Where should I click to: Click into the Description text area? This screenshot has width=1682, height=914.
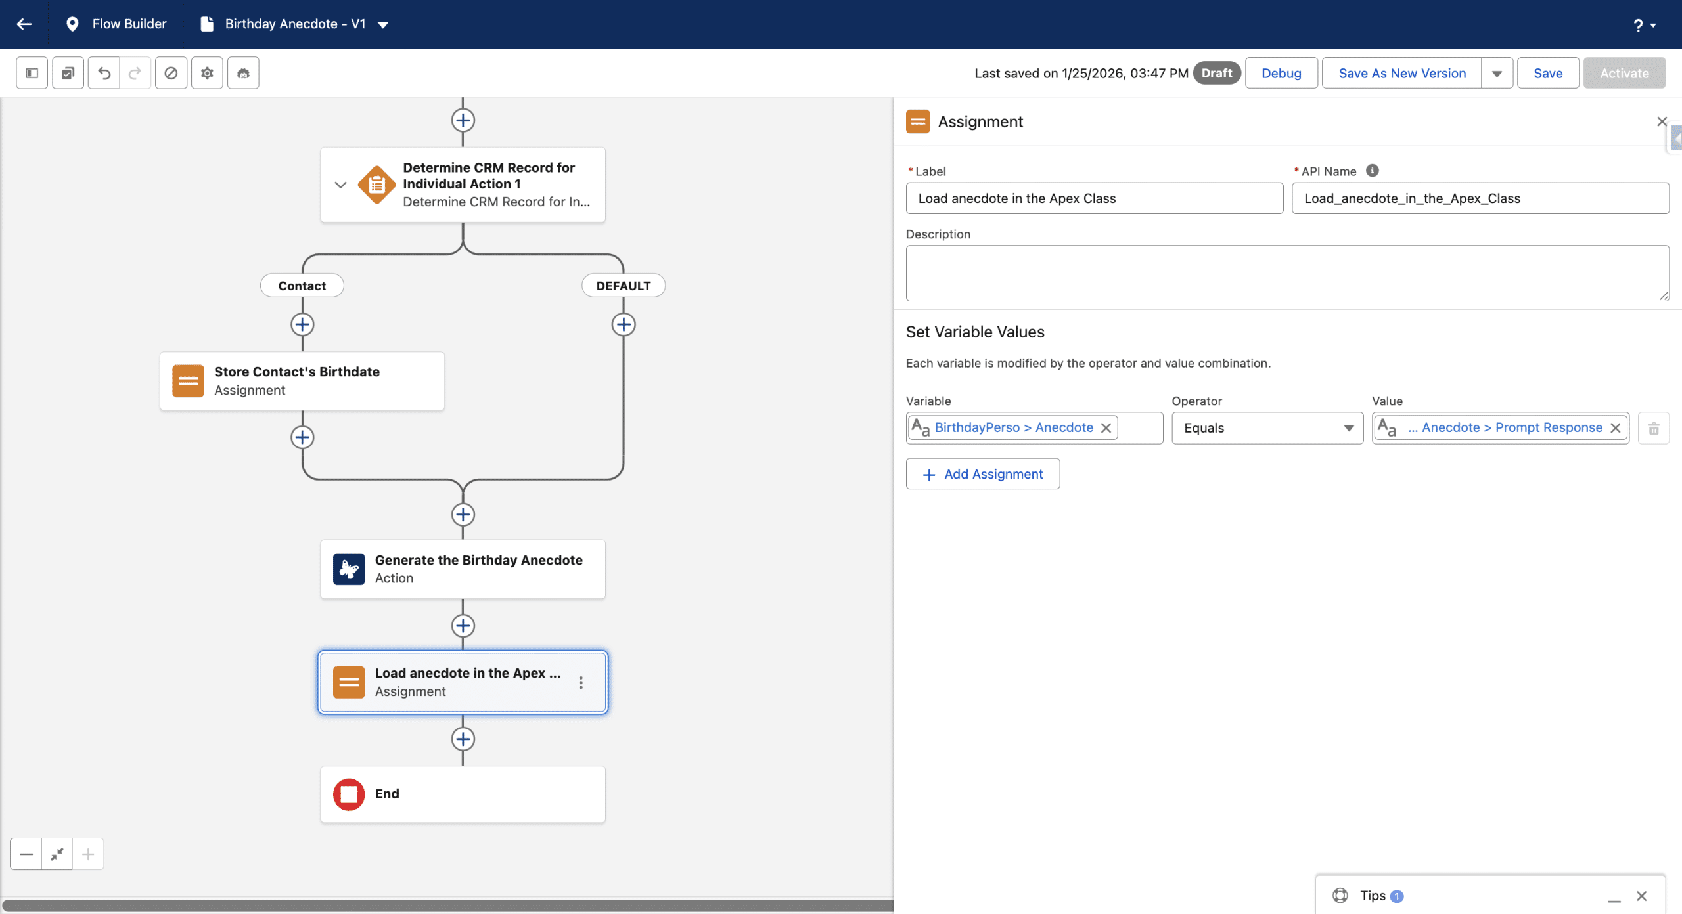pos(1286,273)
